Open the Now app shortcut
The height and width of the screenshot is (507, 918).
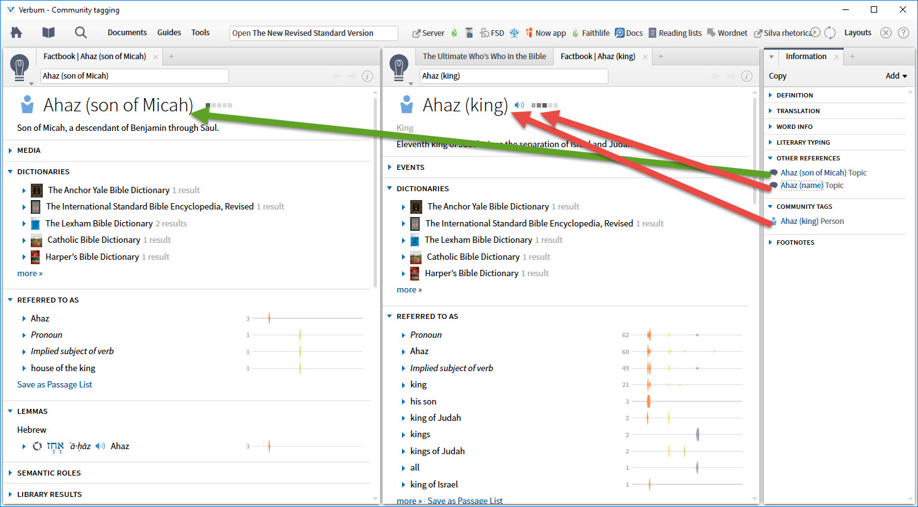546,33
